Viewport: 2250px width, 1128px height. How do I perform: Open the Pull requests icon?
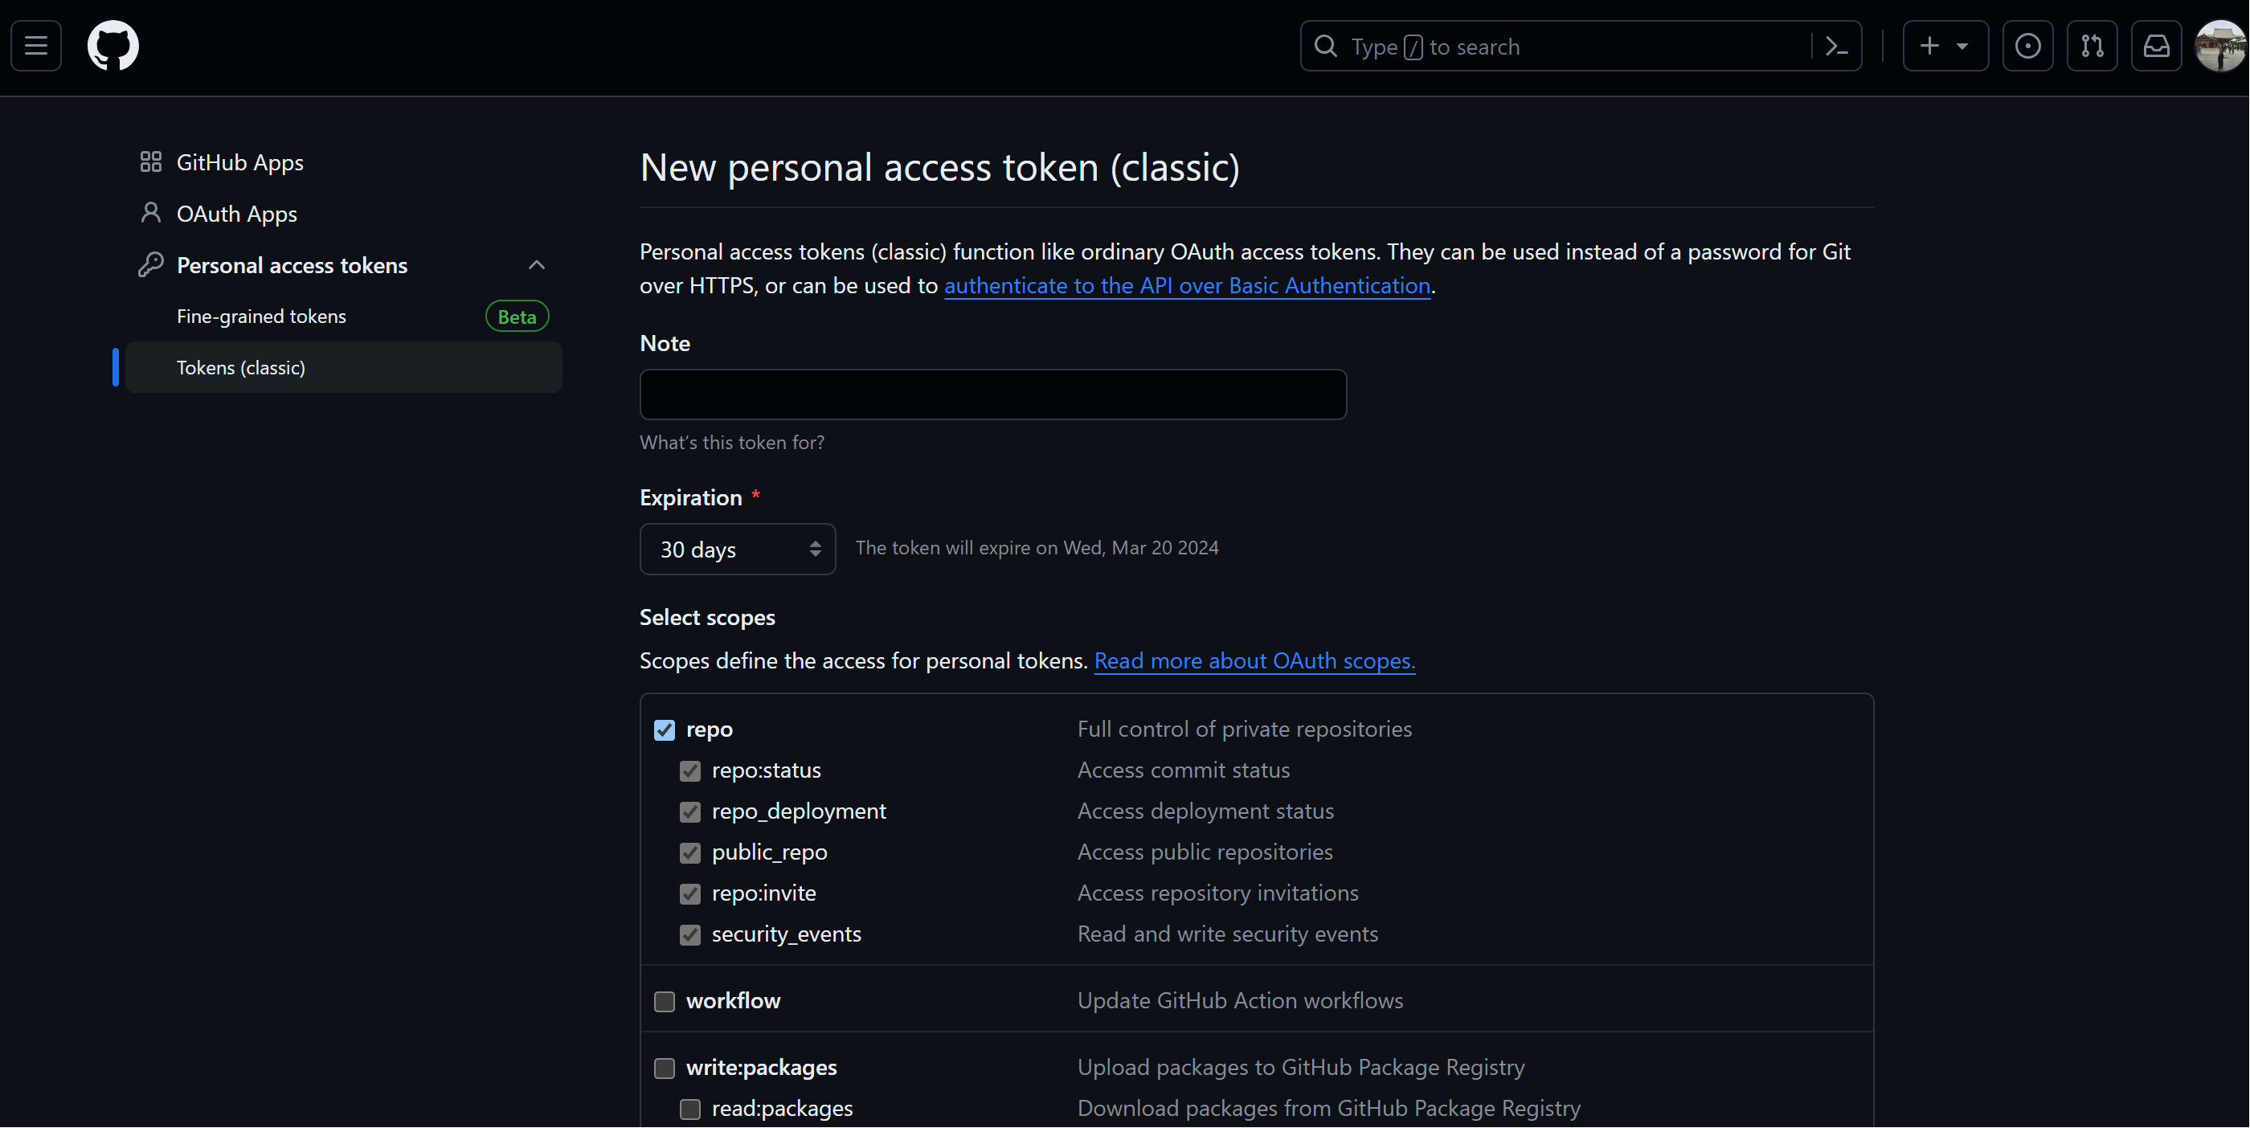coord(2091,46)
